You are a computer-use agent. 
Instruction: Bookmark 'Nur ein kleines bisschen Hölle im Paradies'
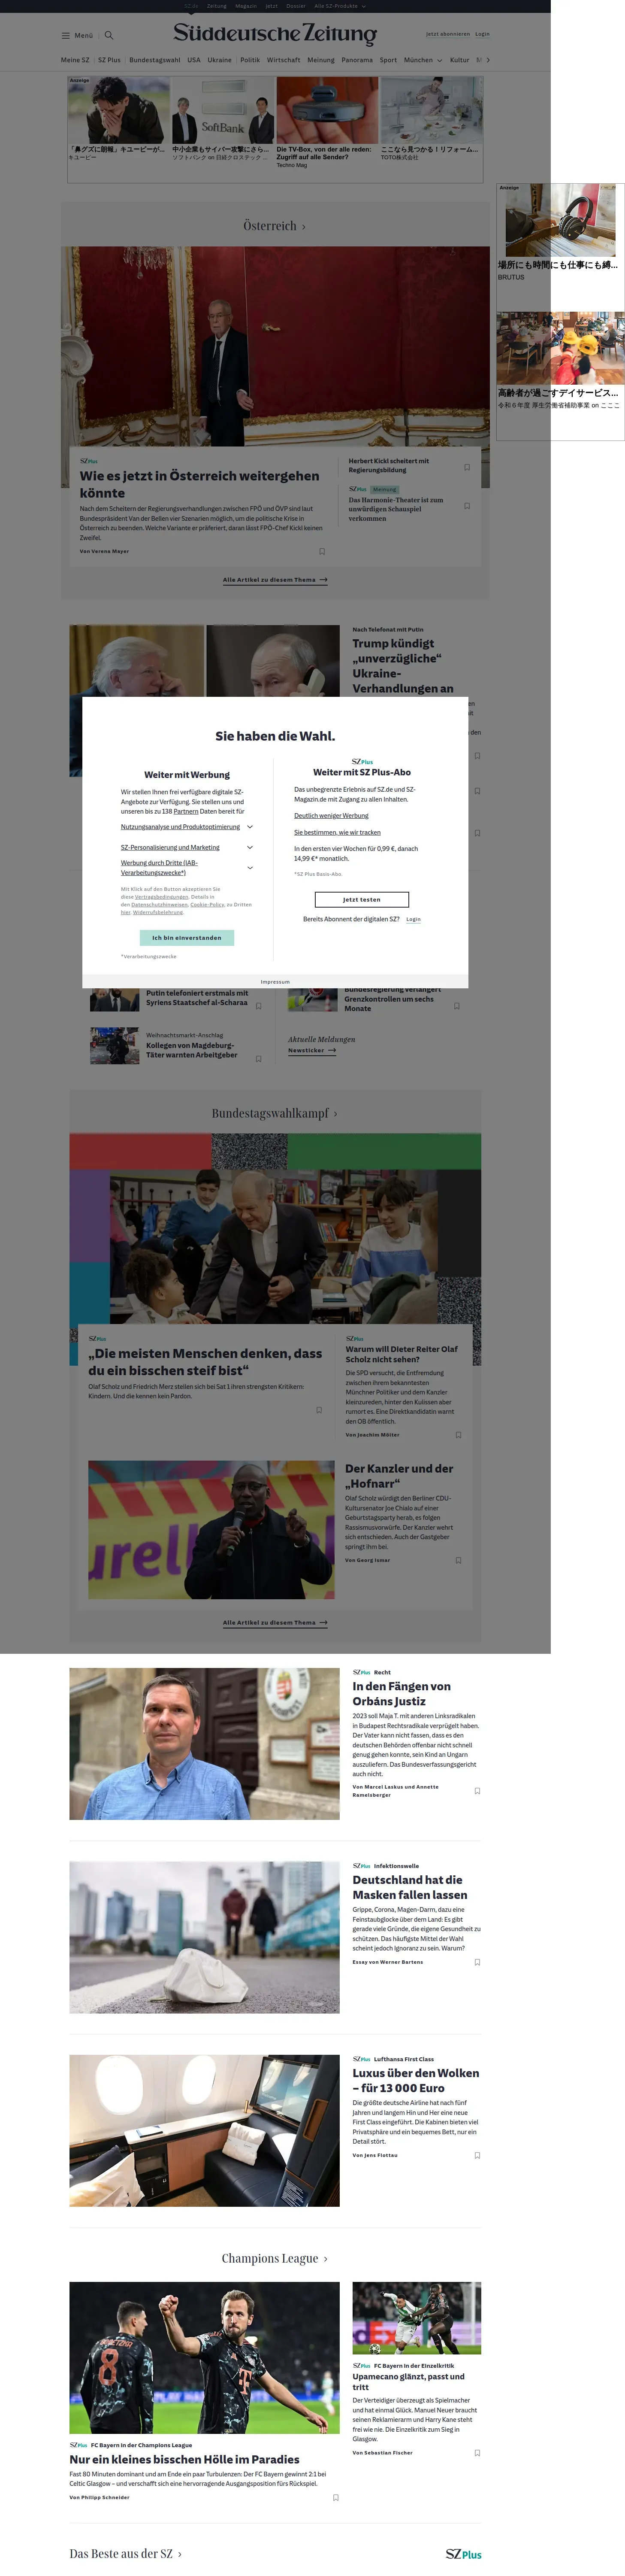(x=335, y=2497)
